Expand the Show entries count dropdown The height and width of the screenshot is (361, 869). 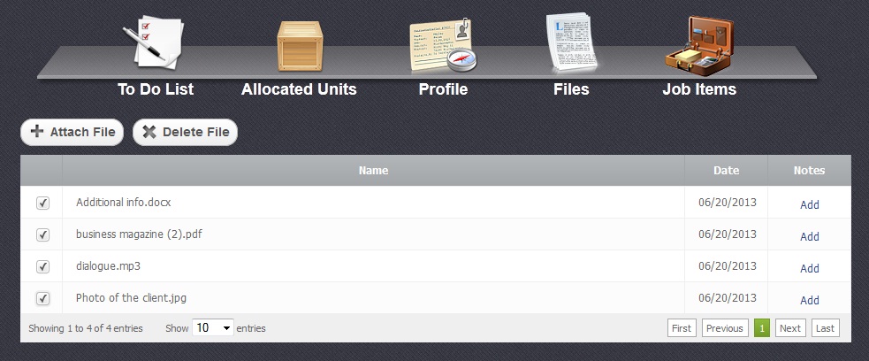coord(214,328)
